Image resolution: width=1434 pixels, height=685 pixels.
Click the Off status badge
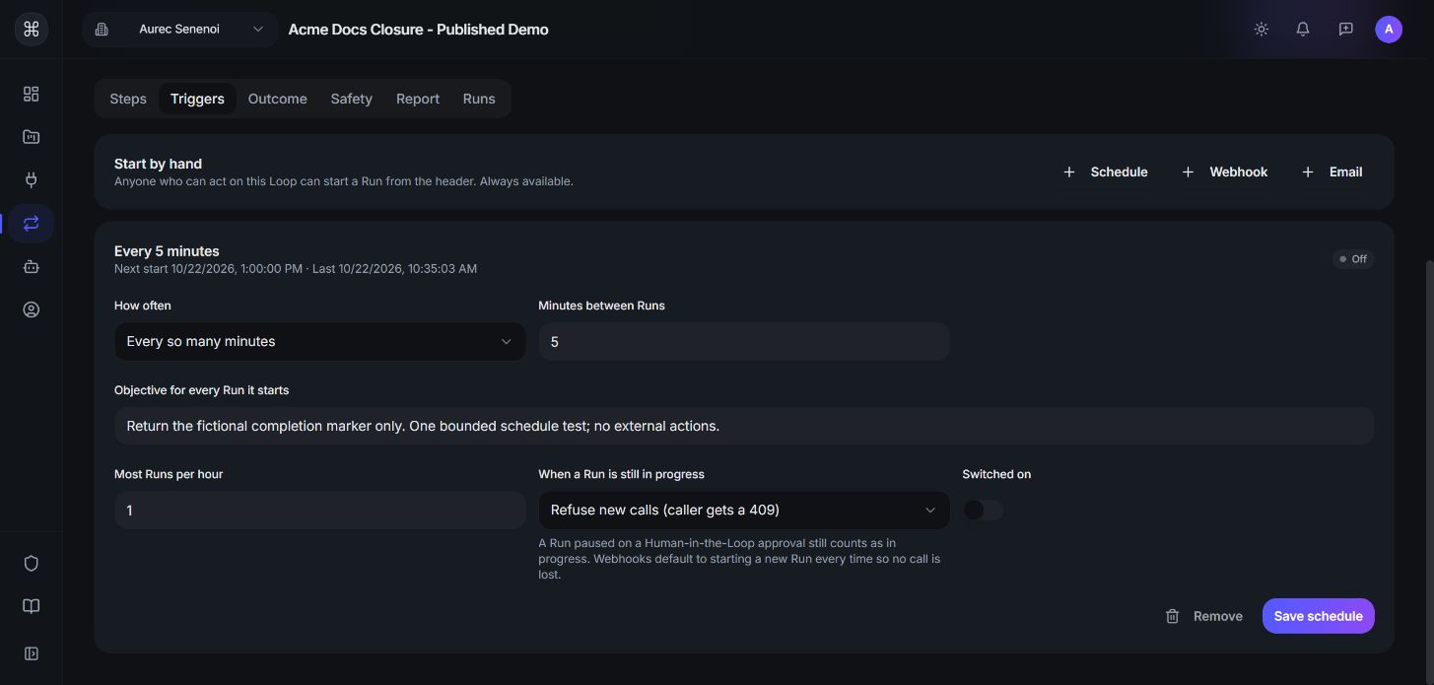tap(1353, 259)
